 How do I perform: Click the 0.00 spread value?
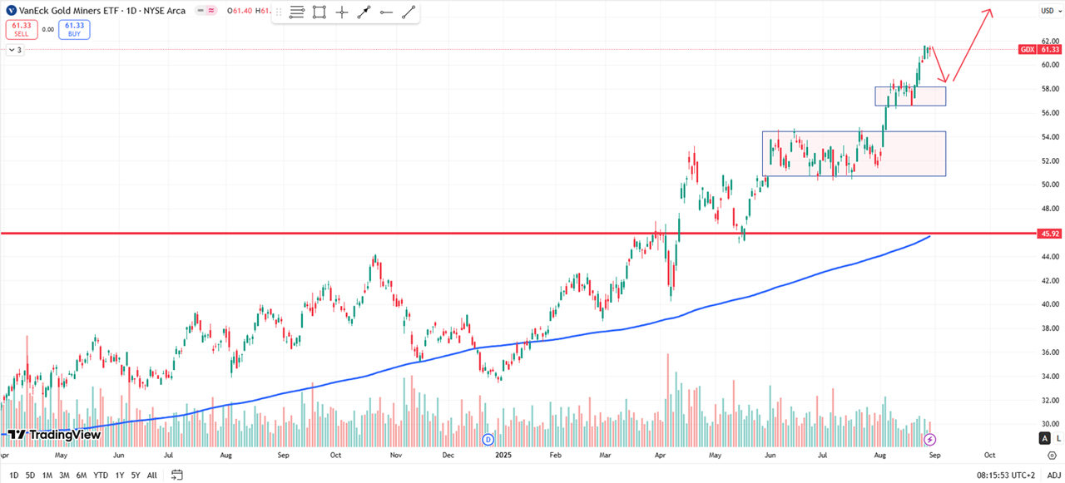(47, 30)
